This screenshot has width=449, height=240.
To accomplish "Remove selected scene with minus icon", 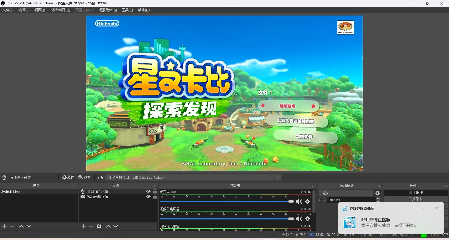I will pyautogui.click(x=12, y=226).
